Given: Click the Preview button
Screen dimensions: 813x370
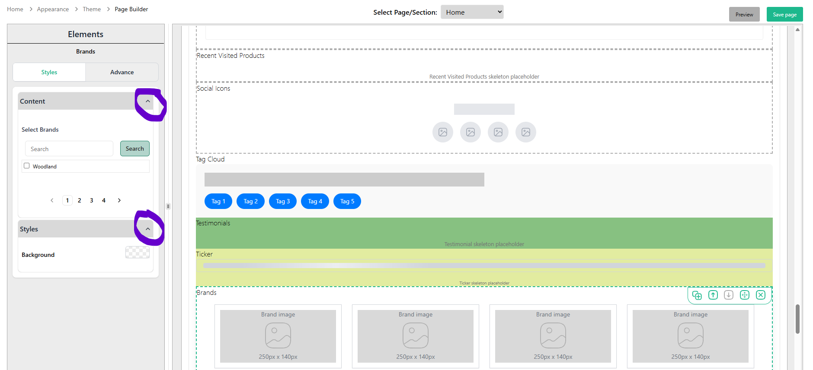Looking at the screenshot, I should [744, 14].
